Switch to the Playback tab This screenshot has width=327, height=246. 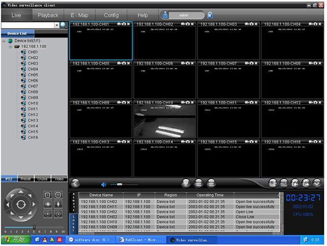click(48, 15)
